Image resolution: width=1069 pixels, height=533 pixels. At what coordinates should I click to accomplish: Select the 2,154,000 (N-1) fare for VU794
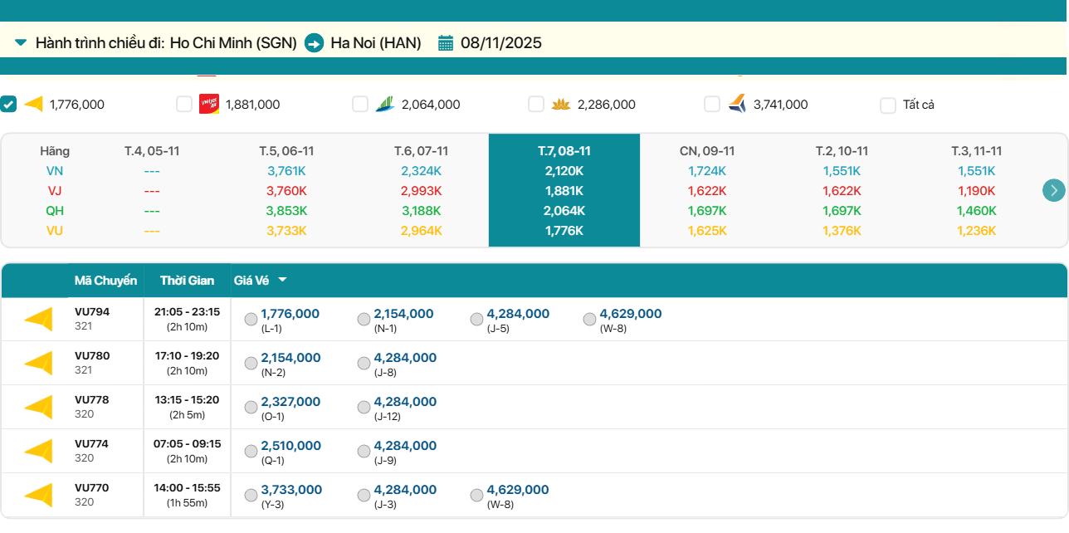pos(364,320)
